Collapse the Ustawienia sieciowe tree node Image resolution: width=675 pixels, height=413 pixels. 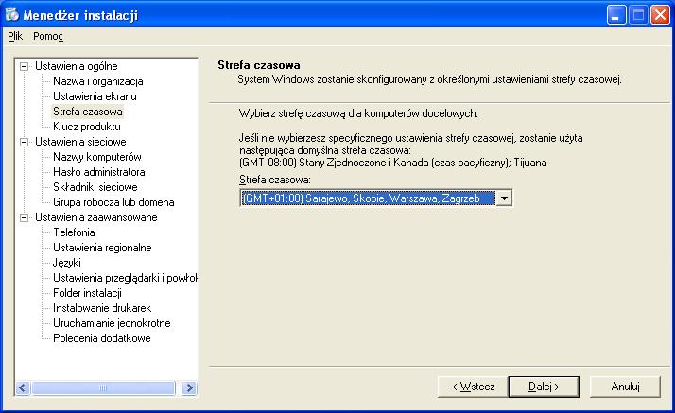[x=25, y=142]
